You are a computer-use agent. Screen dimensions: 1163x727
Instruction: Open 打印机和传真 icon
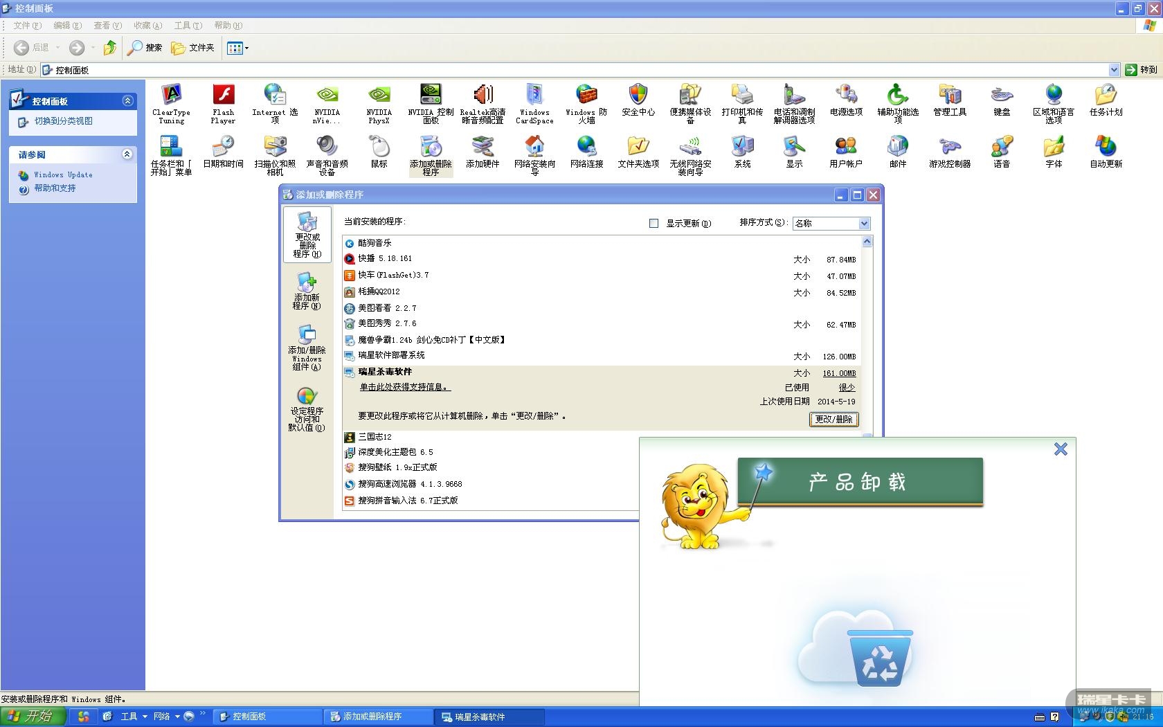tap(742, 103)
